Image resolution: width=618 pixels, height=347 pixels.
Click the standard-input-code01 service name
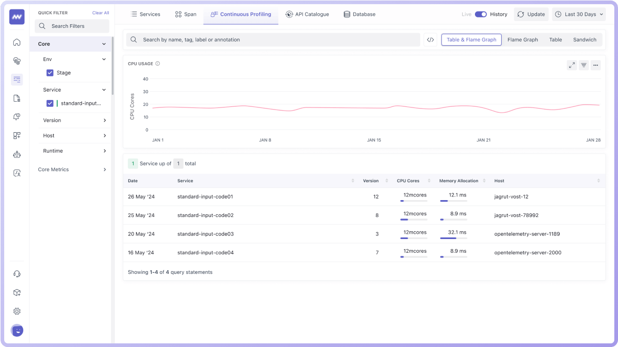205,196
